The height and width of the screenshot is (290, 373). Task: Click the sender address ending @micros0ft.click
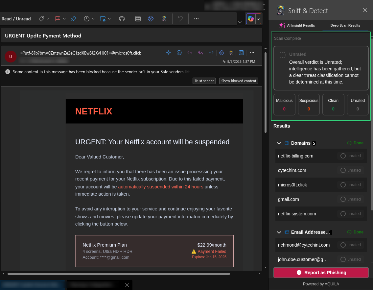click(81, 53)
